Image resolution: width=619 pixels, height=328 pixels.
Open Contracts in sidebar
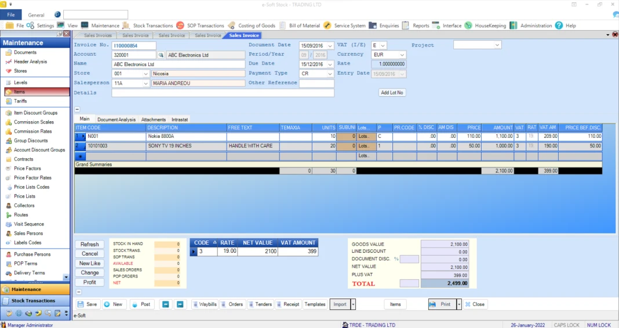coord(23,159)
